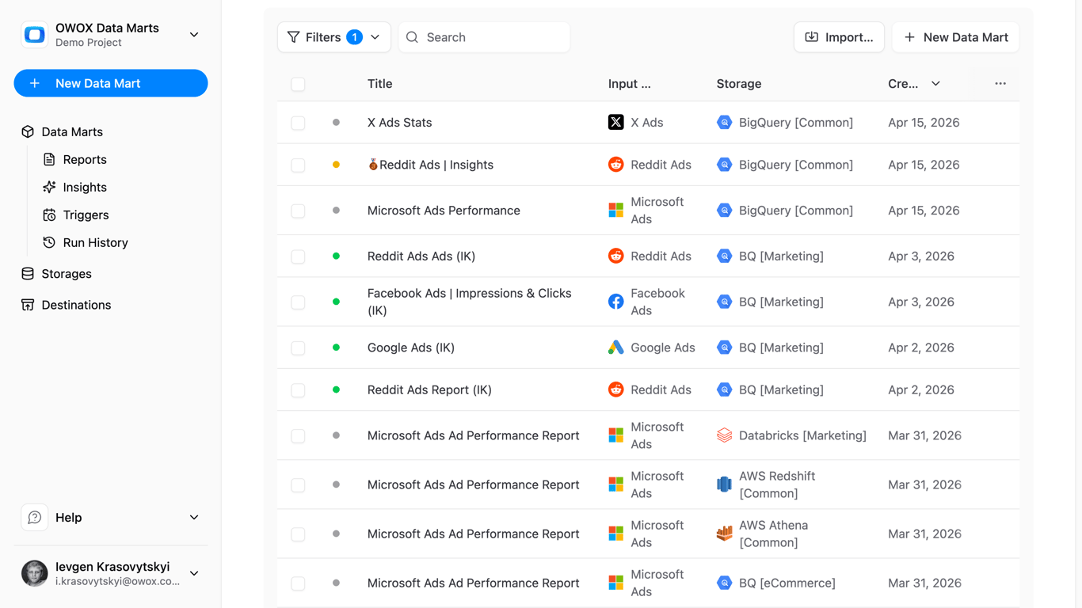This screenshot has height=608, width=1082.
Task: Check the Reddit Ads Ads (IK) checkbox
Action: 298,256
